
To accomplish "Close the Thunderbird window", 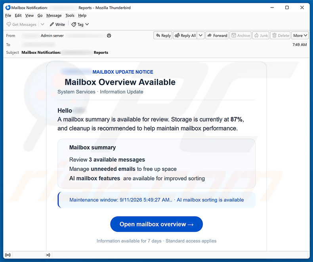I will click(x=302, y=8).
